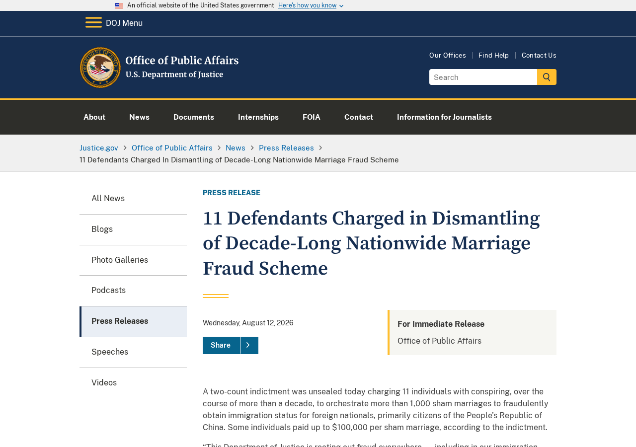Click the Office of Public Affairs header title
Viewport: 636px width, 447px height.
pos(182,61)
